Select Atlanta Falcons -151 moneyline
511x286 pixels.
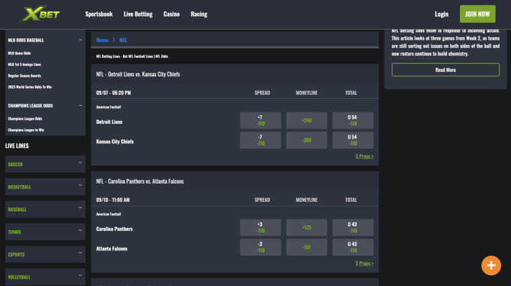click(307, 247)
